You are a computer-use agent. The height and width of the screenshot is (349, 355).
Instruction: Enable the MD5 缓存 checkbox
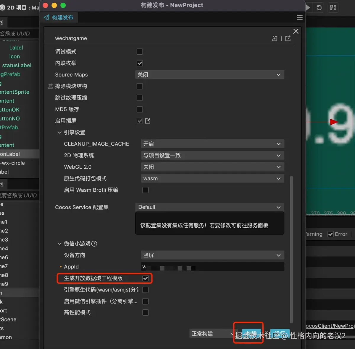tap(140, 109)
